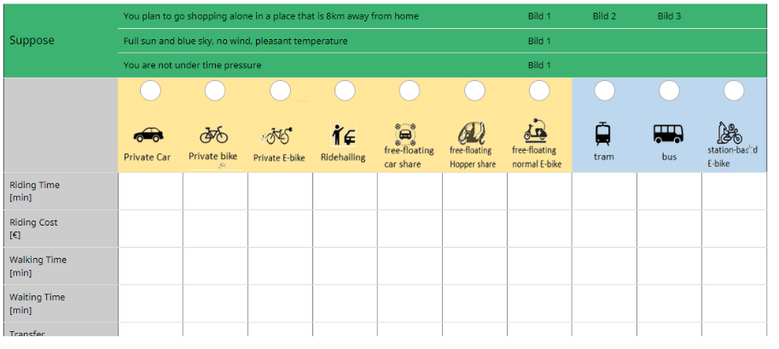Click the free-floating normal E-bike scooter icon
The image size is (779, 349).
[536, 131]
